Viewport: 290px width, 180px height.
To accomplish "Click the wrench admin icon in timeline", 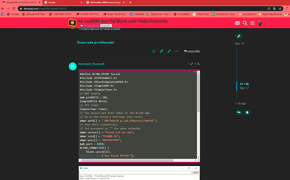I will tap(239, 36).
